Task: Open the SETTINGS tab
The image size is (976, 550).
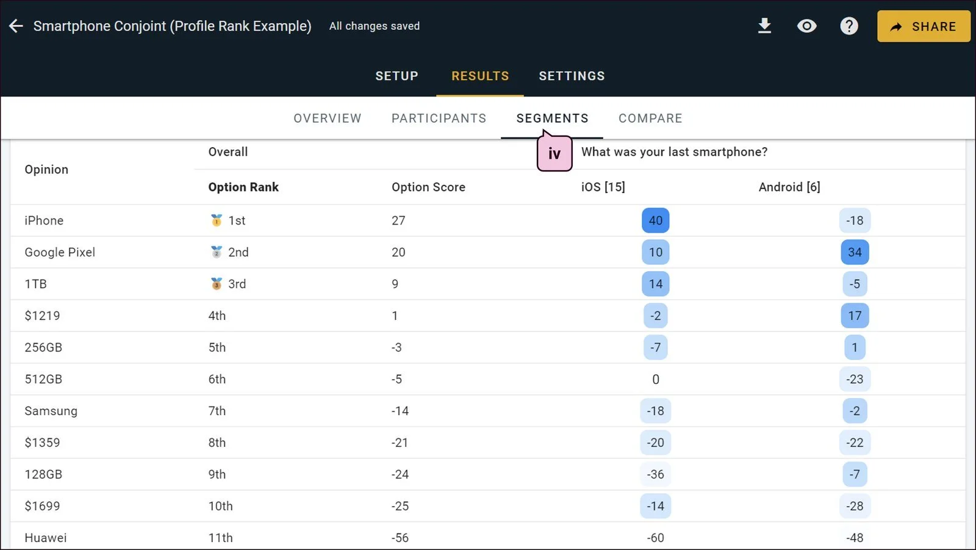Action: pos(572,76)
